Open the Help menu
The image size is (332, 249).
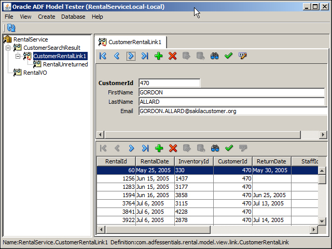98,17
